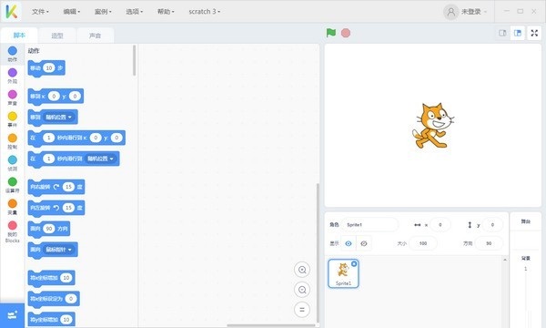This screenshot has width=546, height=328.
Task: Edit the value in 将x坐标设定为 block
Action: click(71, 299)
